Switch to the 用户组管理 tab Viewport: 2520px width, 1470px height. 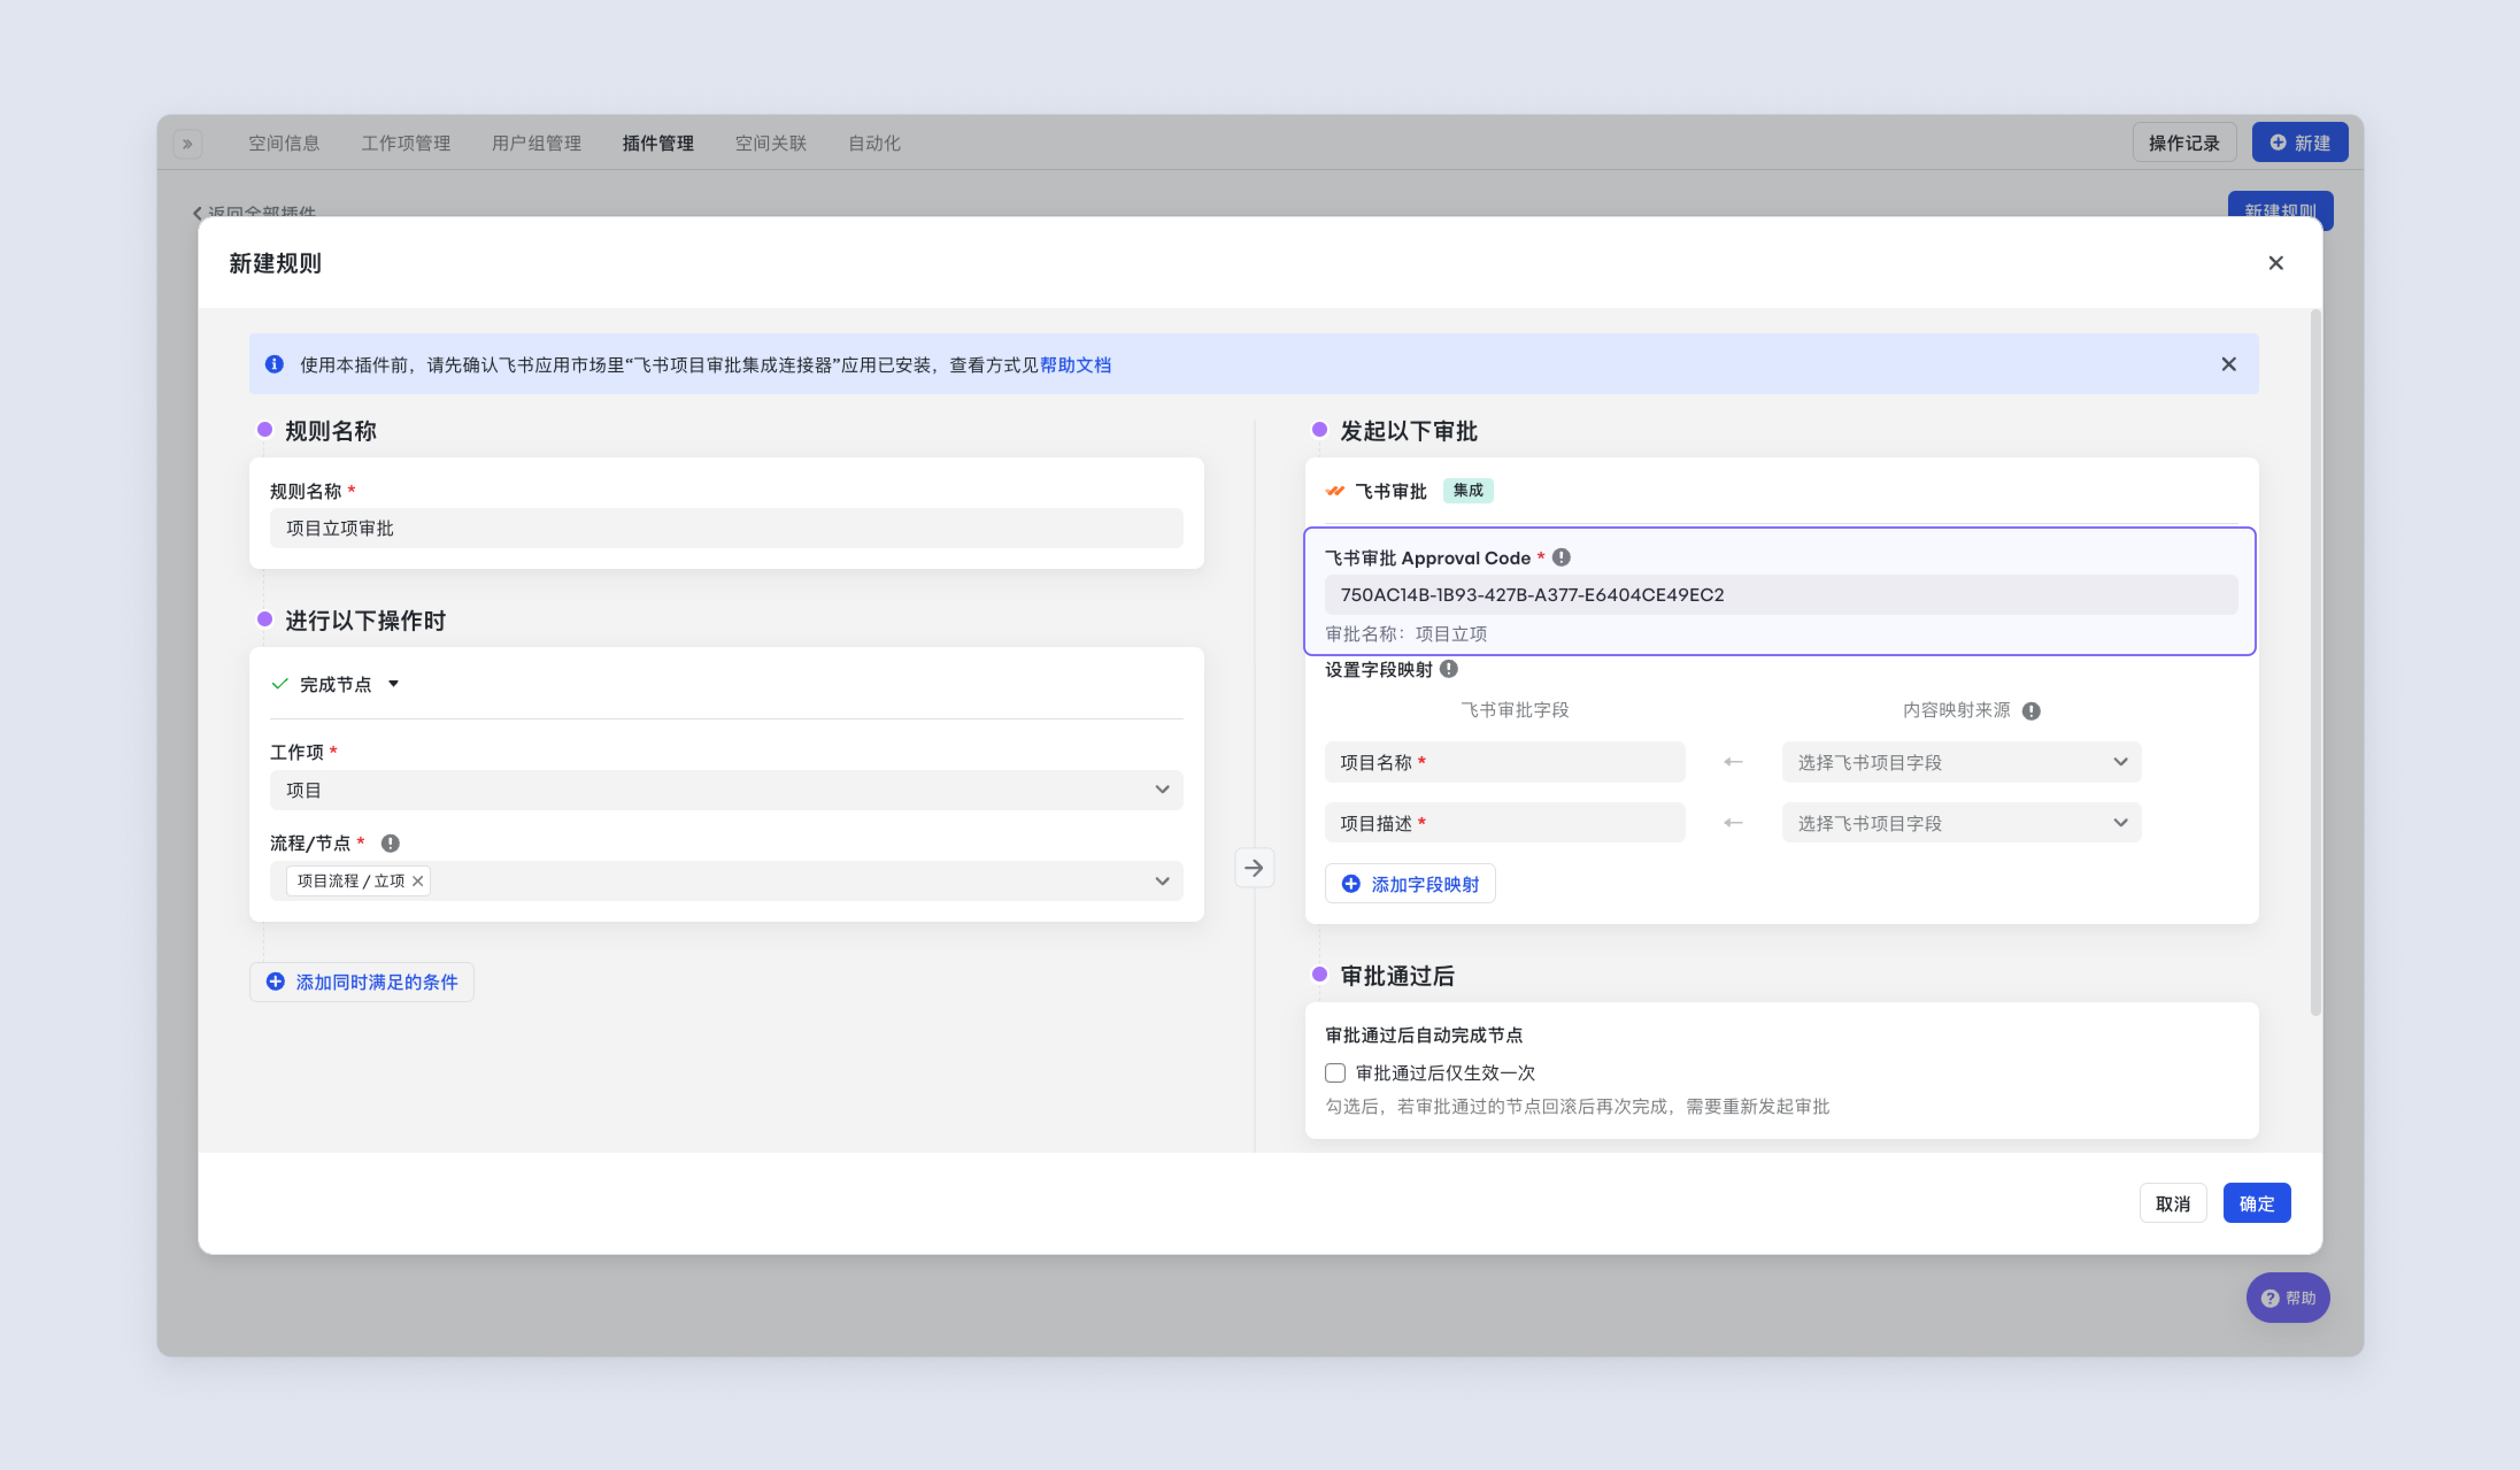click(x=536, y=143)
